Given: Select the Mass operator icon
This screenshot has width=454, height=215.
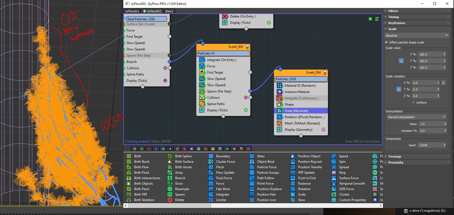Looking at the screenshot, I should click(x=252, y=156).
